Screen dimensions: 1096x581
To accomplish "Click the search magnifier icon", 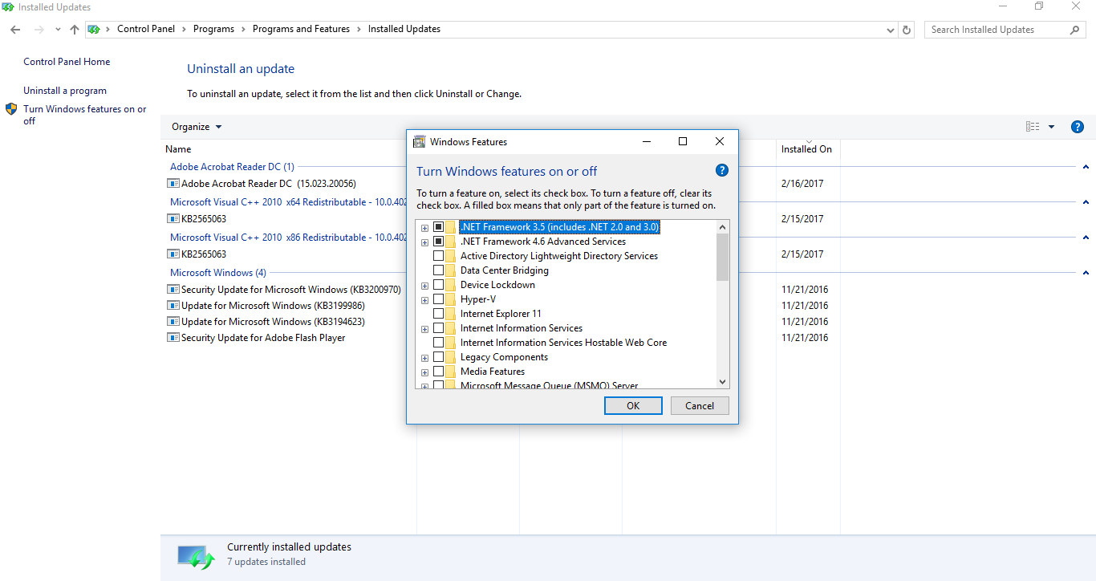I will tap(1075, 30).
